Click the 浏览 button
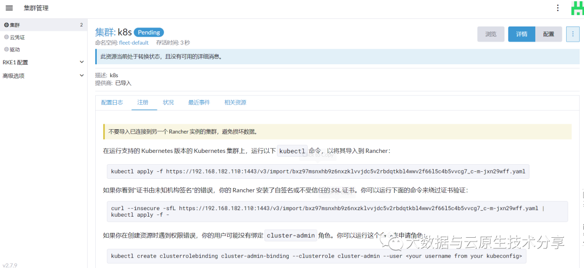The image size is (584, 268). [x=491, y=34]
